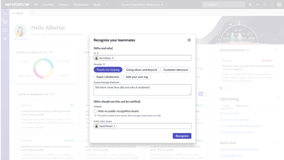Select the Thanks for helping occasion tag
The height and width of the screenshot is (160, 284).
click(108, 70)
